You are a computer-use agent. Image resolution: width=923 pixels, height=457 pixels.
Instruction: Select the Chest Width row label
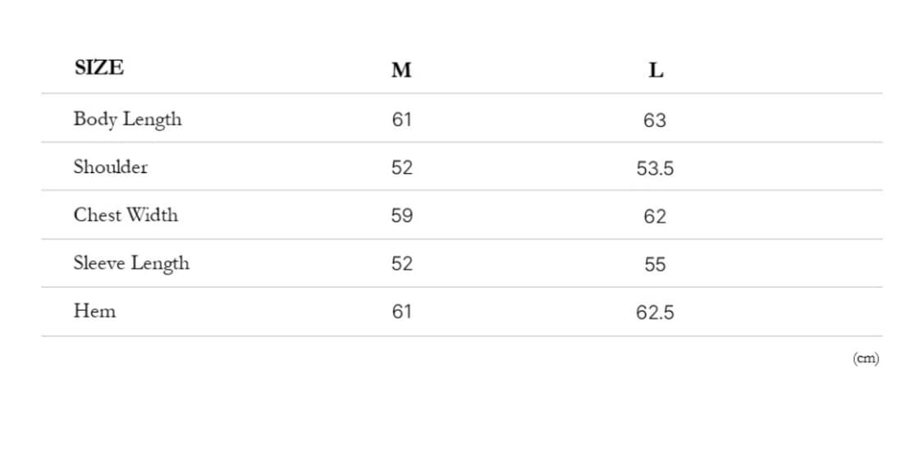coord(126,215)
